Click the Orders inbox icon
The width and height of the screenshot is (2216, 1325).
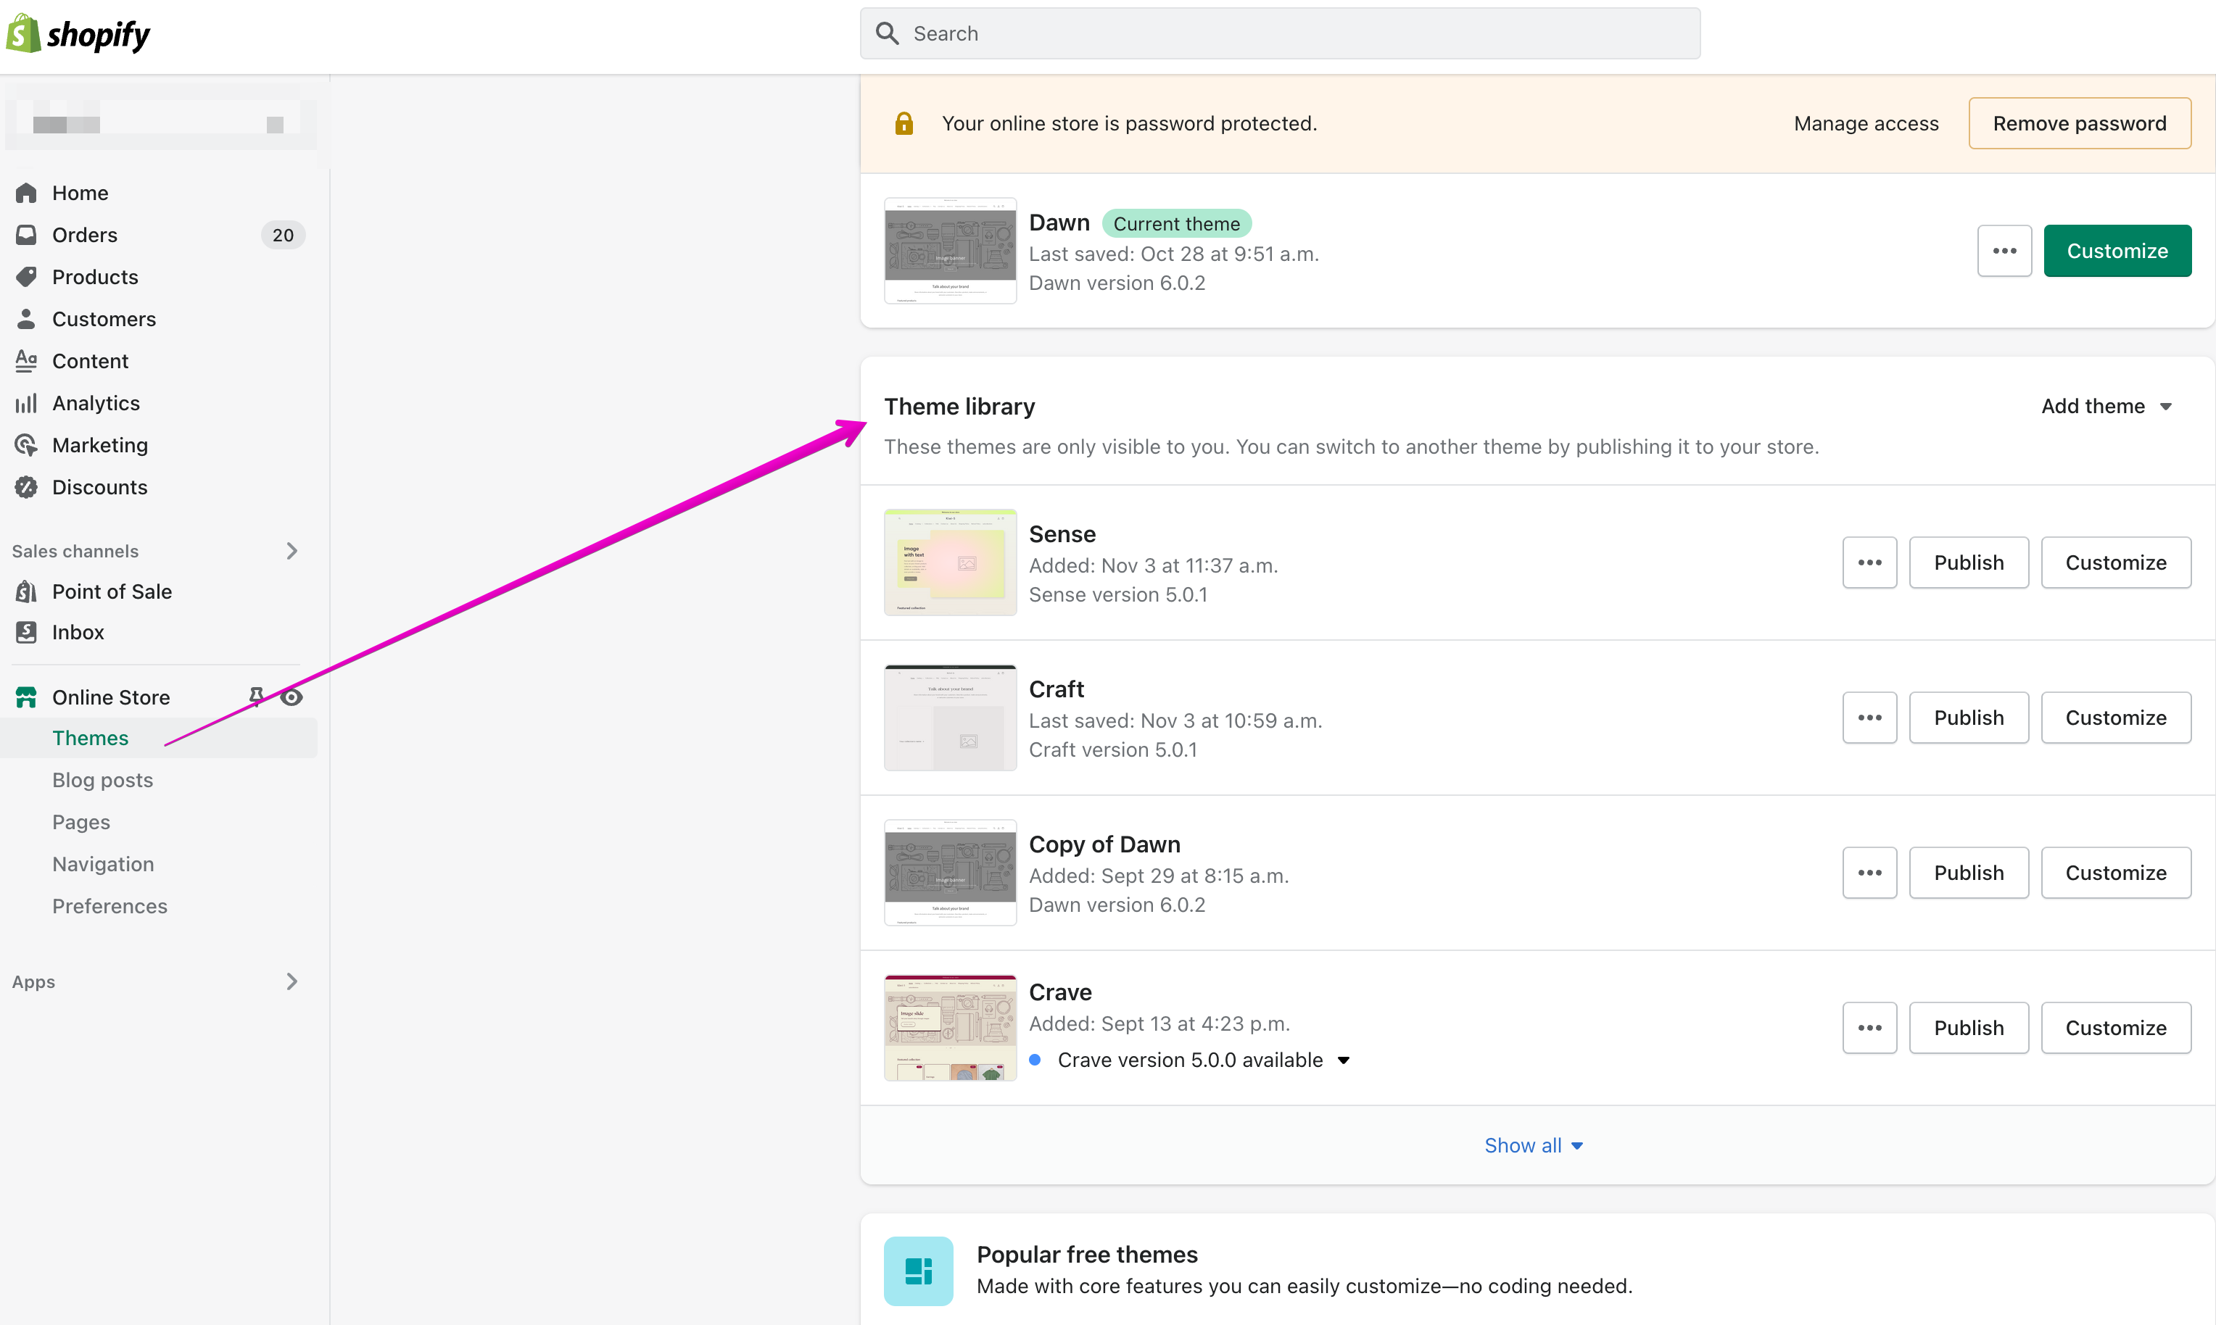[26, 235]
